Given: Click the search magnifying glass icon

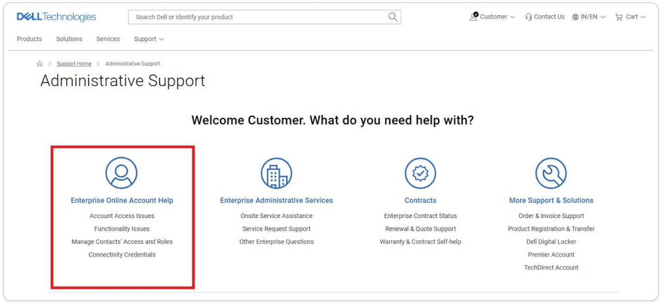Looking at the screenshot, I should [x=392, y=17].
